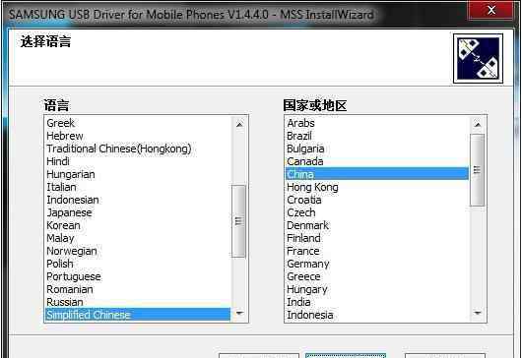Click the language list scrollbar thumb
The width and height of the screenshot is (522, 358).
click(238, 221)
